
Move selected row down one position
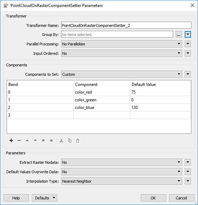click(35, 140)
